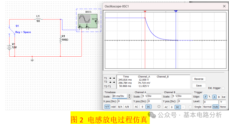Set Channel B coupling to 0
Viewport: 229px width, 124px height.
172,107
